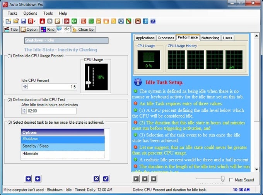Click the 02:00 idle time field

pos(49,111)
